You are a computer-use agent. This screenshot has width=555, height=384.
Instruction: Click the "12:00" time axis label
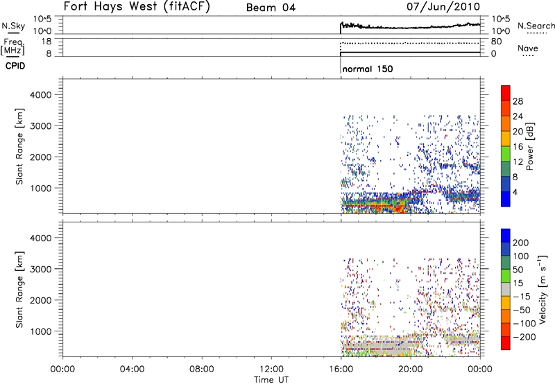click(271, 369)
